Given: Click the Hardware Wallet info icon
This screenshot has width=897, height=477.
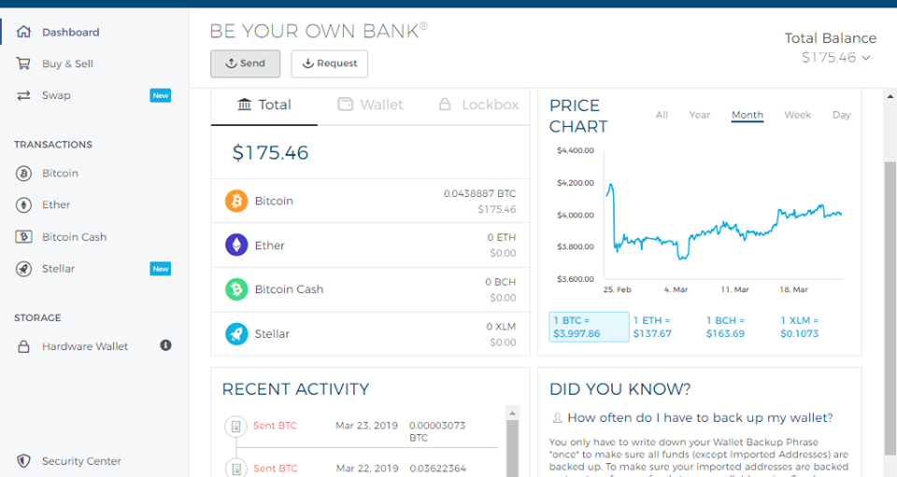Looking at the screenshot, I should coord(166,345).
